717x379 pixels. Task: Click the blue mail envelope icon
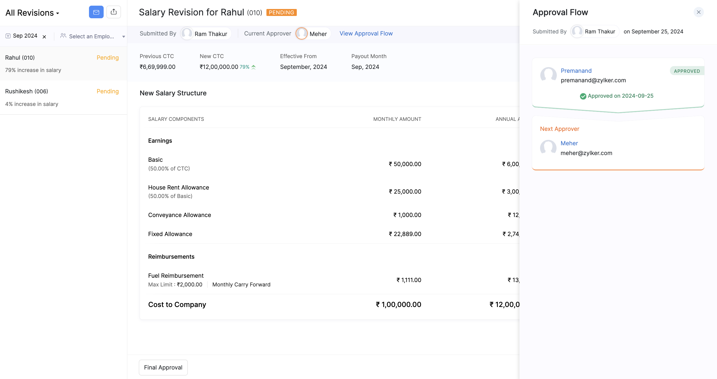(96, 12)
